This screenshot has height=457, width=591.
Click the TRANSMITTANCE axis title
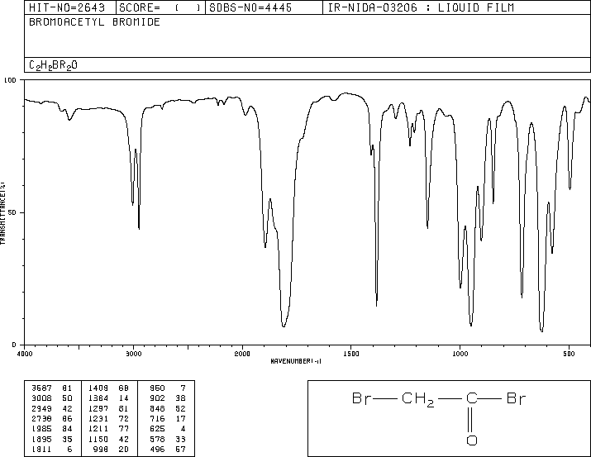pos(2,213)
